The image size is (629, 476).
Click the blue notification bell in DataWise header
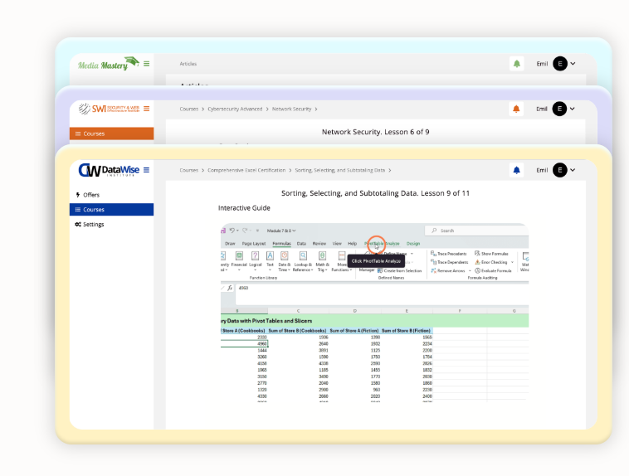point(517,170)
